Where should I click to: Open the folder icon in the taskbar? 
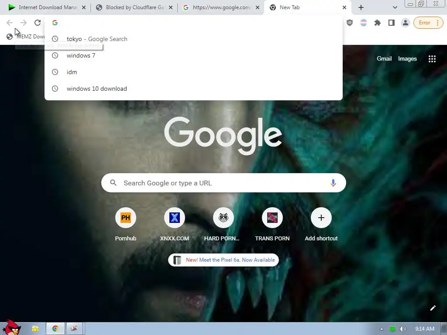(x=35, y=329)
